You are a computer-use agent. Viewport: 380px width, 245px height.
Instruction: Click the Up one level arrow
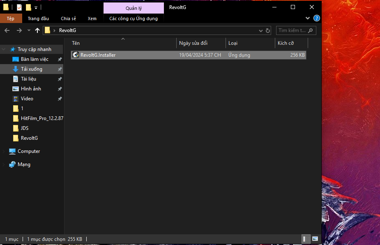37,30
